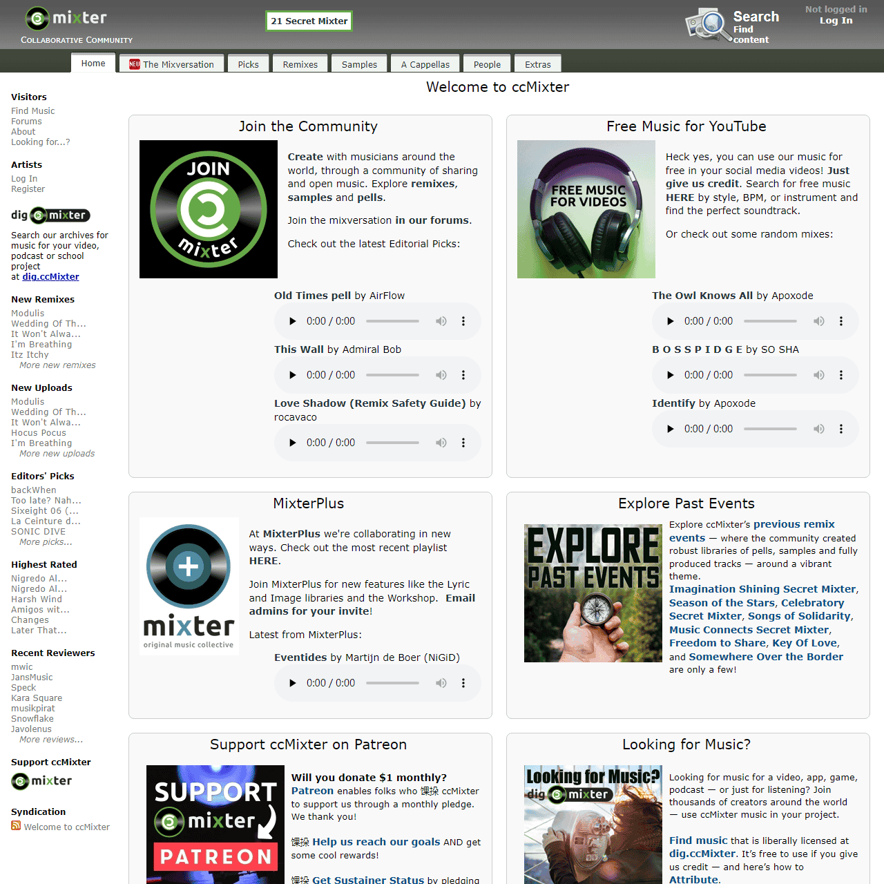
Task: Click the dig ccMixter sidebar logo
Action: coord(51,215)
